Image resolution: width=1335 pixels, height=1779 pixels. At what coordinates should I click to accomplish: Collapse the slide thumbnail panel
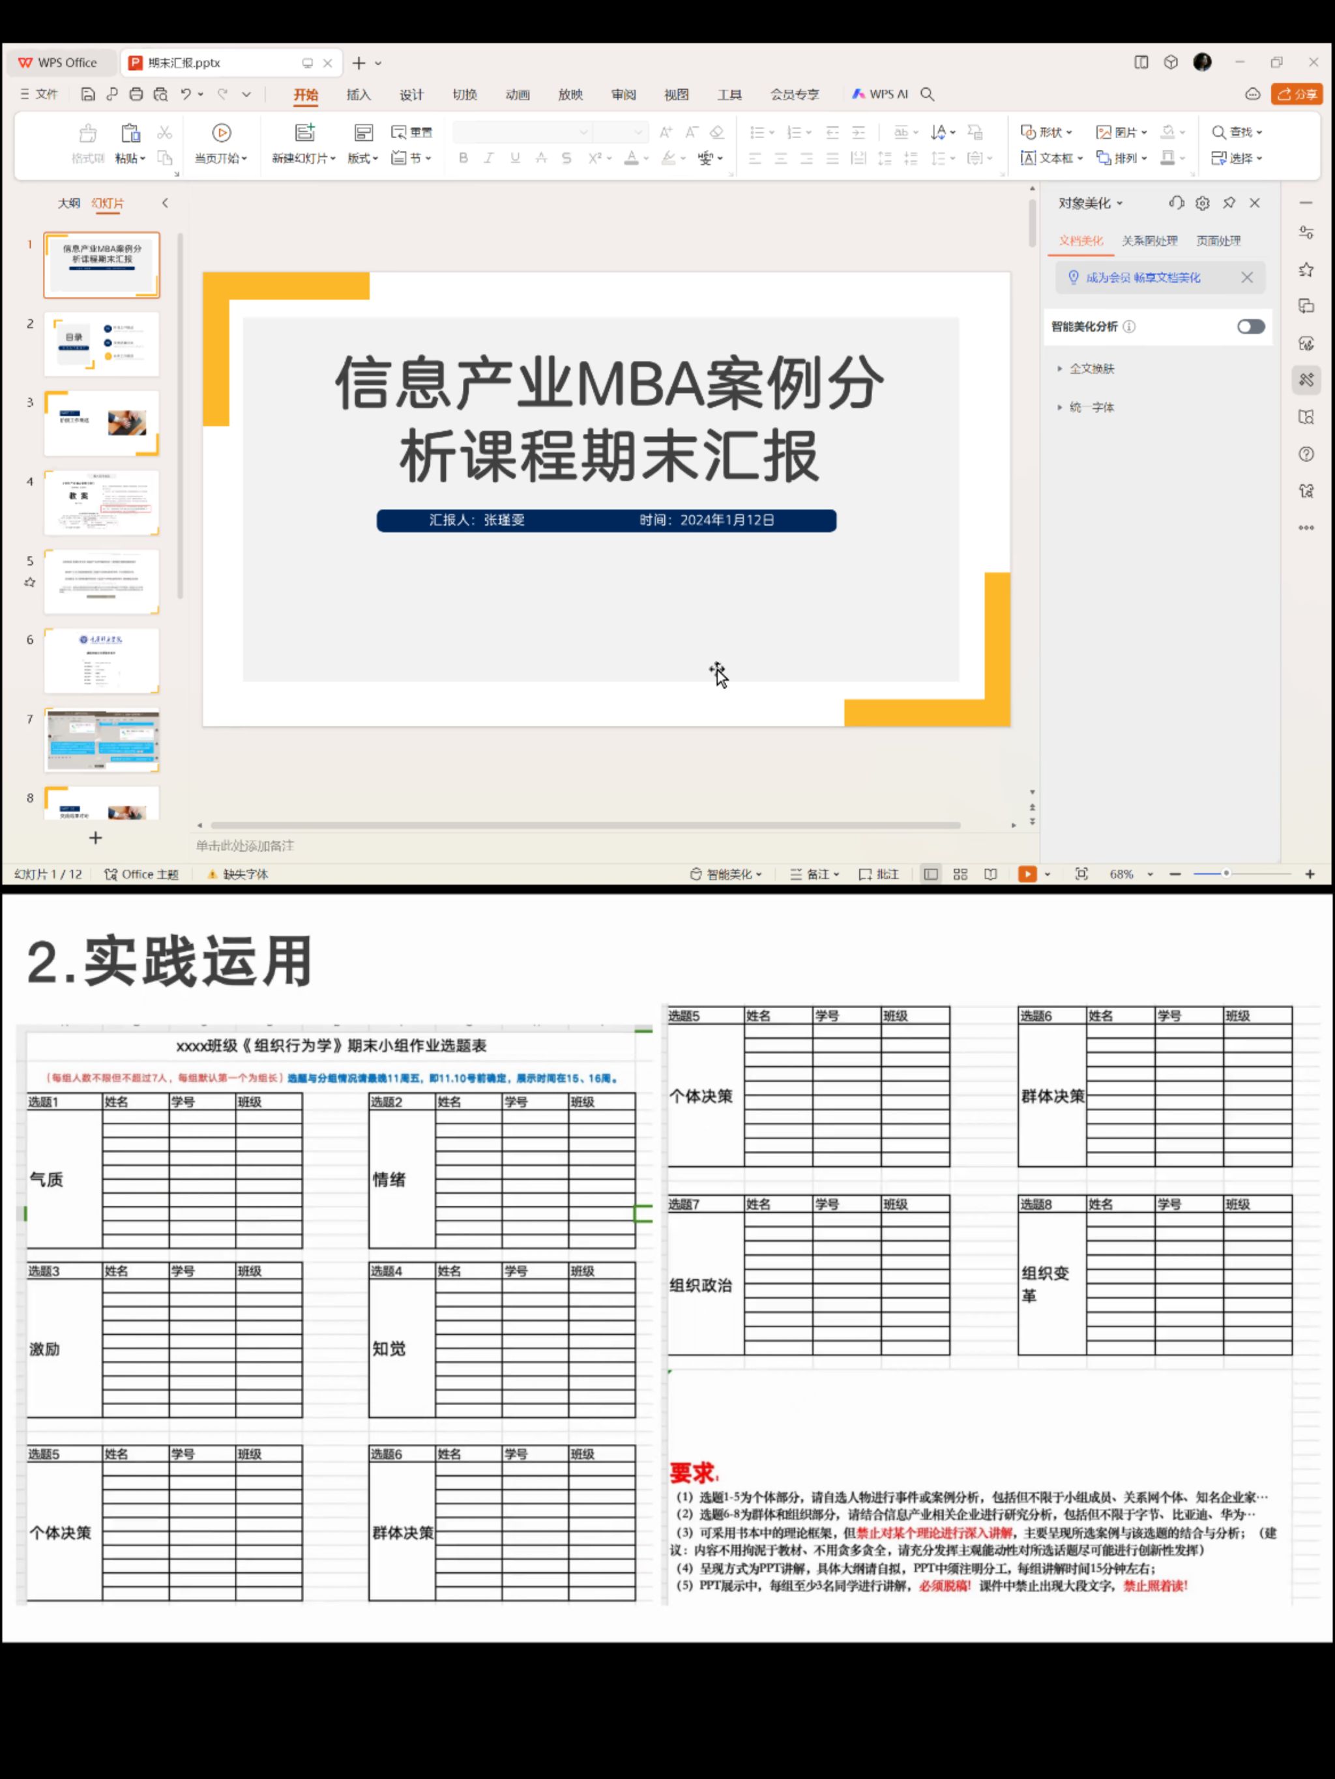coord(165,203)
